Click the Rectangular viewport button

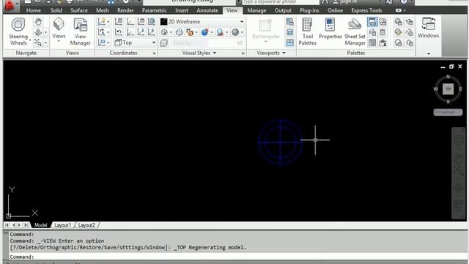265,31
